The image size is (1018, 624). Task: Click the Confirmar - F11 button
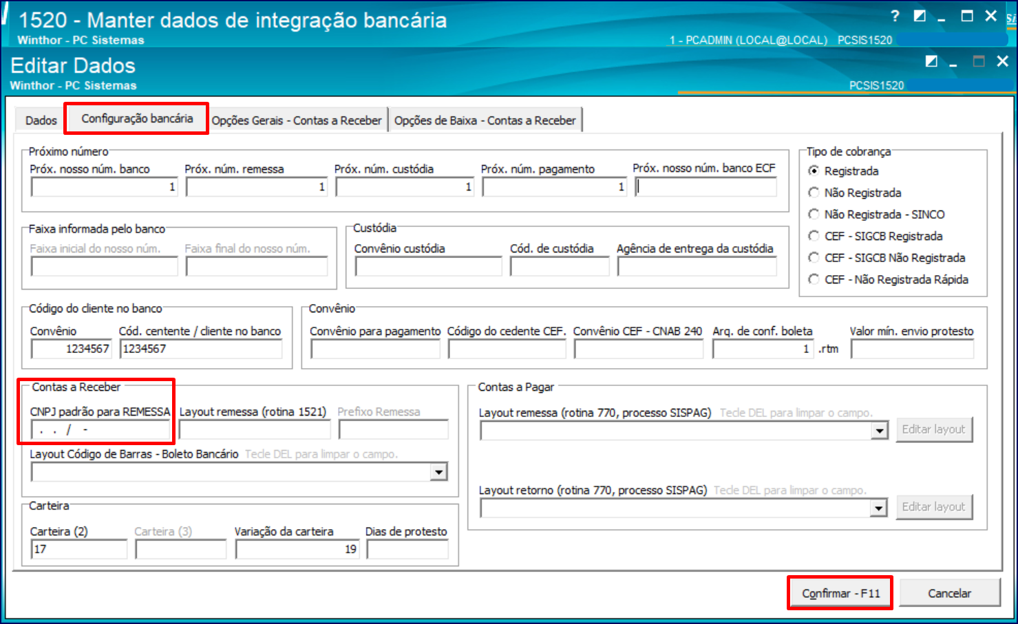click(x=840, y=592)
